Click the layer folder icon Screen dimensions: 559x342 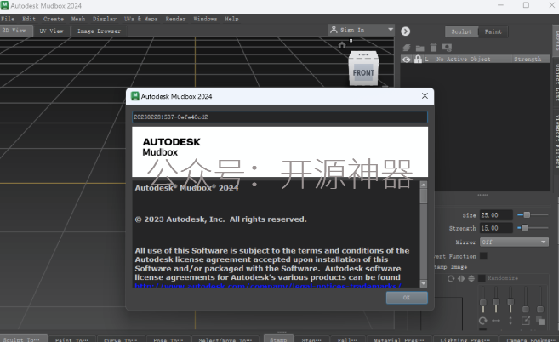point(420,48)
